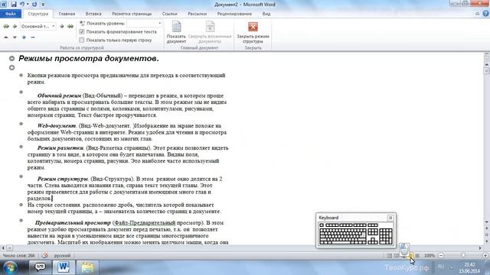Click 100% zoom level button
Image resolution: width=490 pixels, height=275 pixels.
[x=430, y=256]
